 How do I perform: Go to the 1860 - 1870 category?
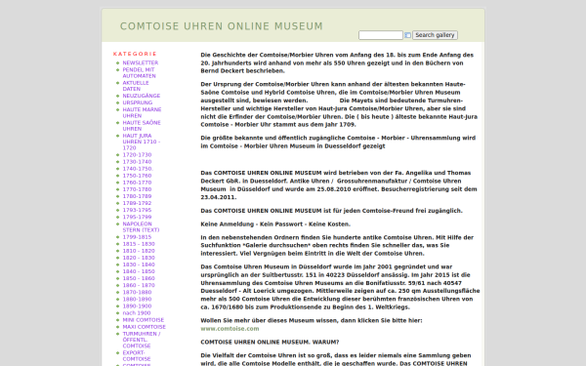tap(139, 285)
